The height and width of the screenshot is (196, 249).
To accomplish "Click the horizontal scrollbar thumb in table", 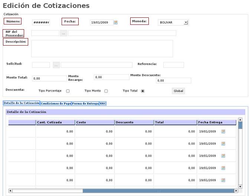I will point(158,191).
